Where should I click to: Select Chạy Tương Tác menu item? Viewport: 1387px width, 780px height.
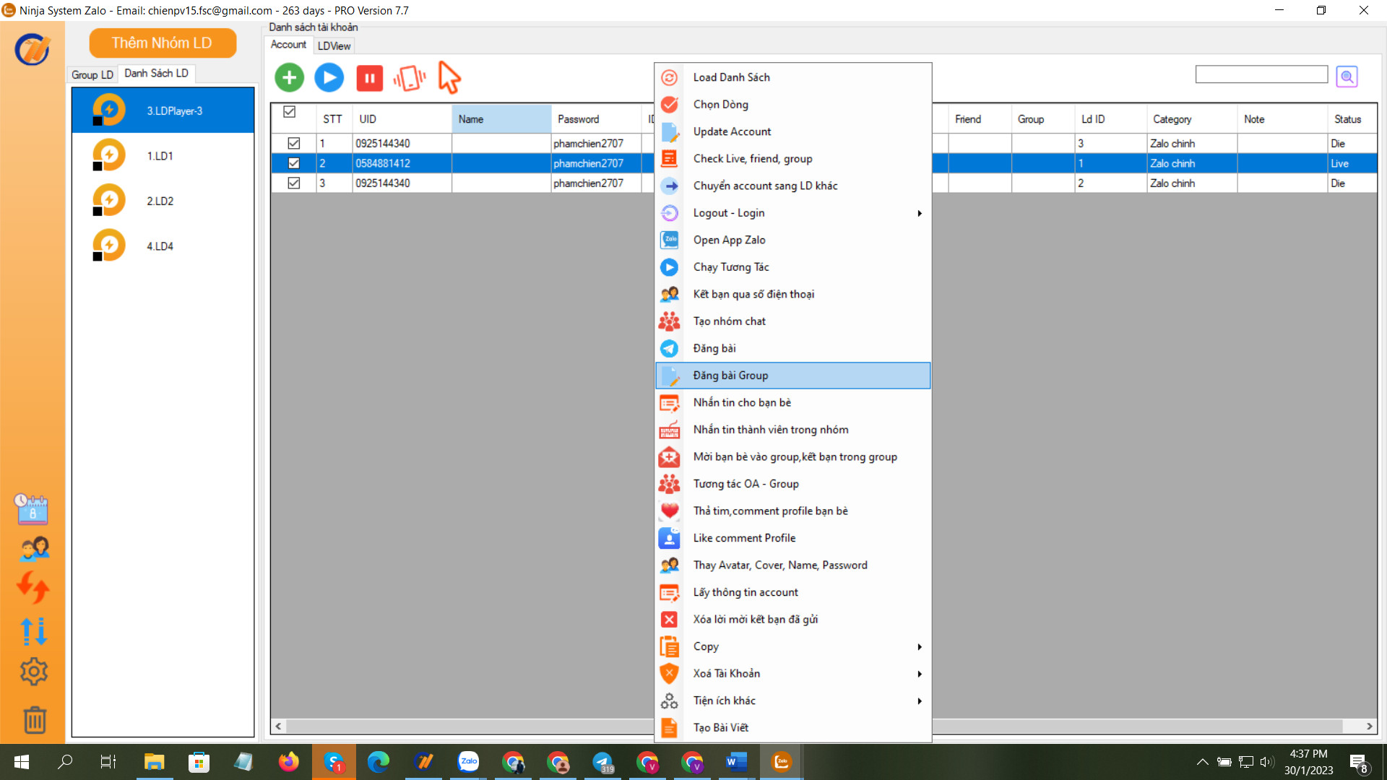click(x=793, y=267)
